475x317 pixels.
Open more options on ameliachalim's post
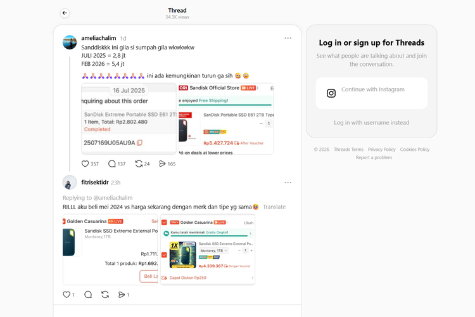288,38
